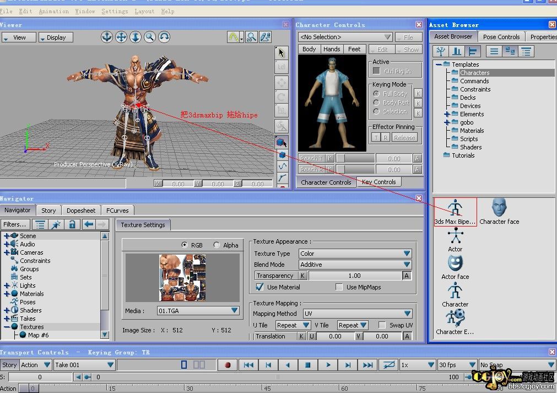The width and height of the screenshot is (557, 393).
Task: Select the roll/rotate view tool
Action: coord(164,37)
